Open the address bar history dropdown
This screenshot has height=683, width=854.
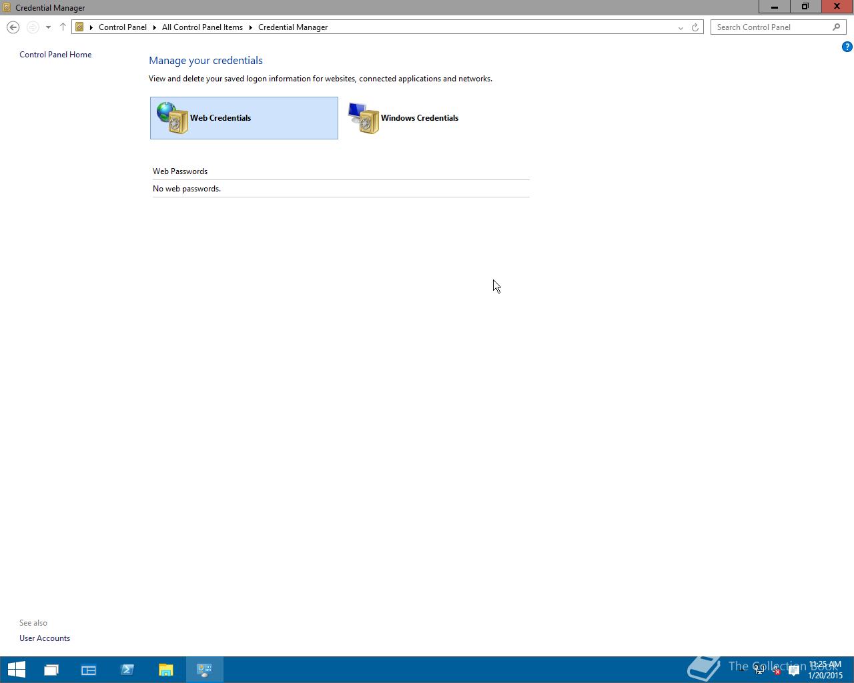tap(681, 27)
